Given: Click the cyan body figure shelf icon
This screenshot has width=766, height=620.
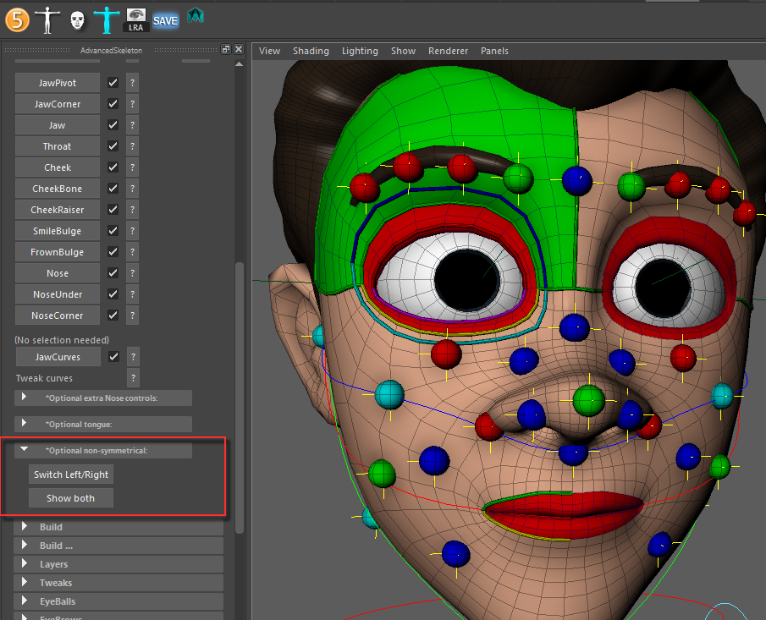Looking at the screenshot, I should pos(107,19).
